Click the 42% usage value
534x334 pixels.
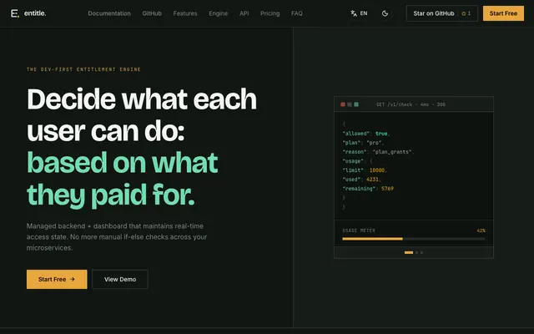(x=481, y=230)
